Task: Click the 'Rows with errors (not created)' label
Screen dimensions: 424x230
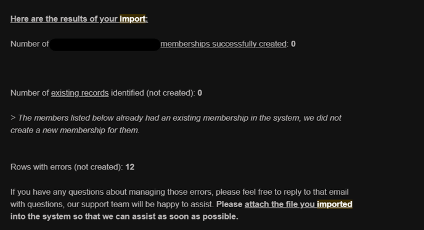Action: pyautogui.click(x=67, y=167)
